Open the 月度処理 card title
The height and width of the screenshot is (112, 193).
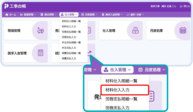[x=156, y=31]
